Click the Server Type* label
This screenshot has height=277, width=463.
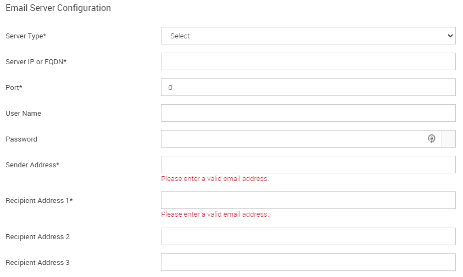[x=26, y=36]
